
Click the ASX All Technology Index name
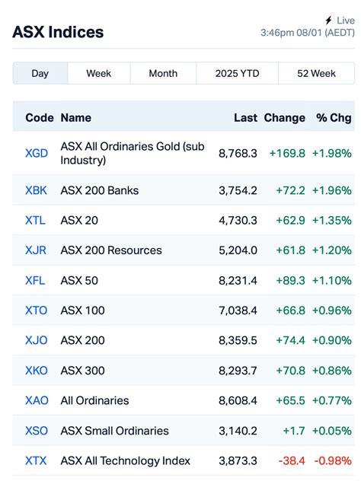(126, 460)
